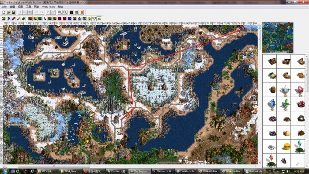
Task: Click the Zoom In magnifier icon
Action: tap(60, 12)
